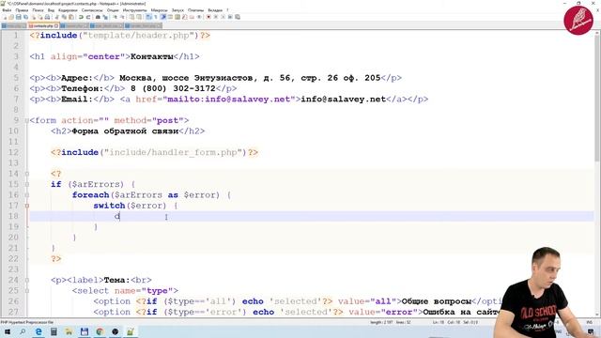Open the Плагины menu
Screen dimensions: 601x338
click(x=196, y=10)
